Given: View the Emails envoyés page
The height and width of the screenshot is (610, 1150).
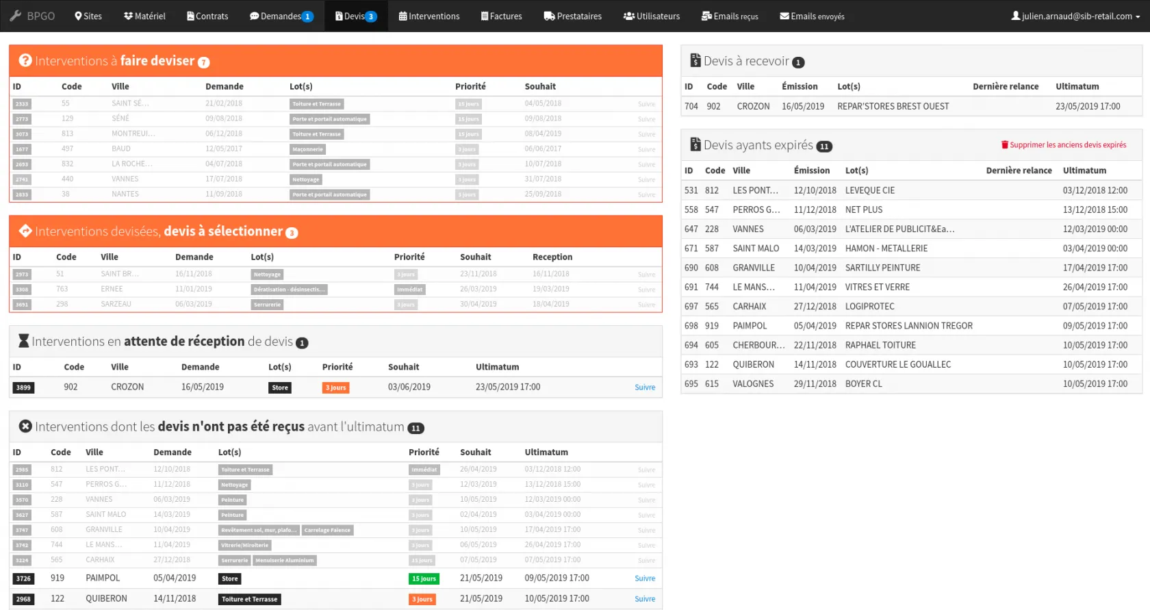Looking at the screenshot, I should 812,16.
